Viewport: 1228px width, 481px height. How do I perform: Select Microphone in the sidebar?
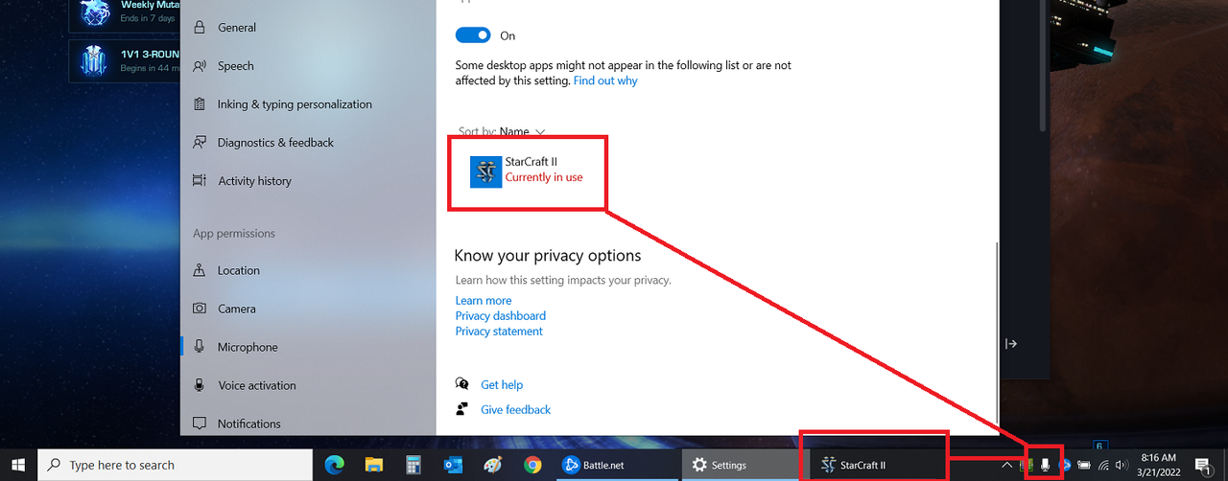248,347
